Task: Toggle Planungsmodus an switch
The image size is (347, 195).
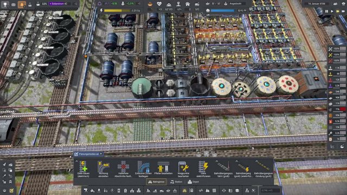Action: [88, 154]
